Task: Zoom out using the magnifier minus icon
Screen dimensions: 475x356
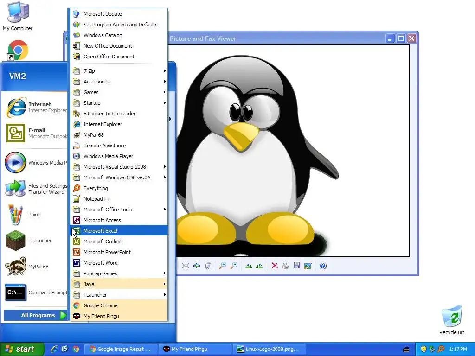Action: tap(234, 266)
